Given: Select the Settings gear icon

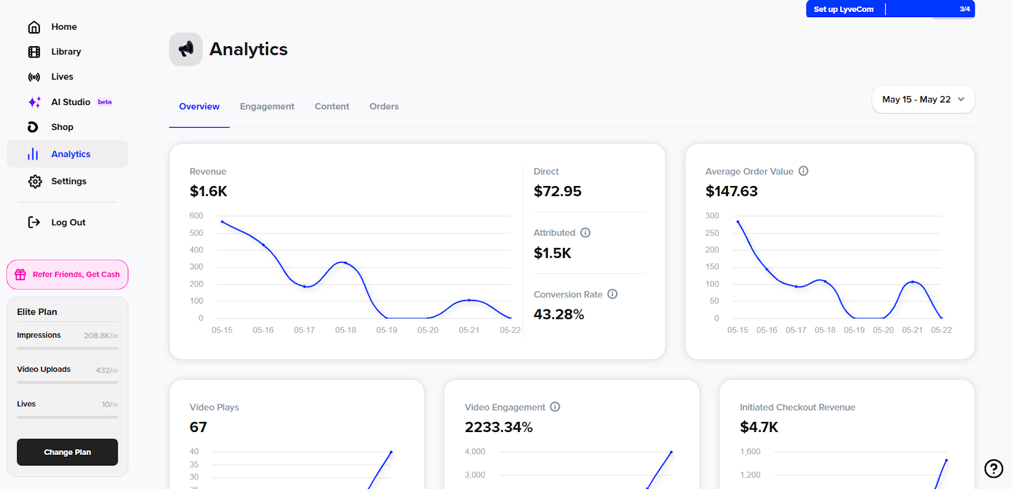Looking at the screenshot, I should [35, 182].
